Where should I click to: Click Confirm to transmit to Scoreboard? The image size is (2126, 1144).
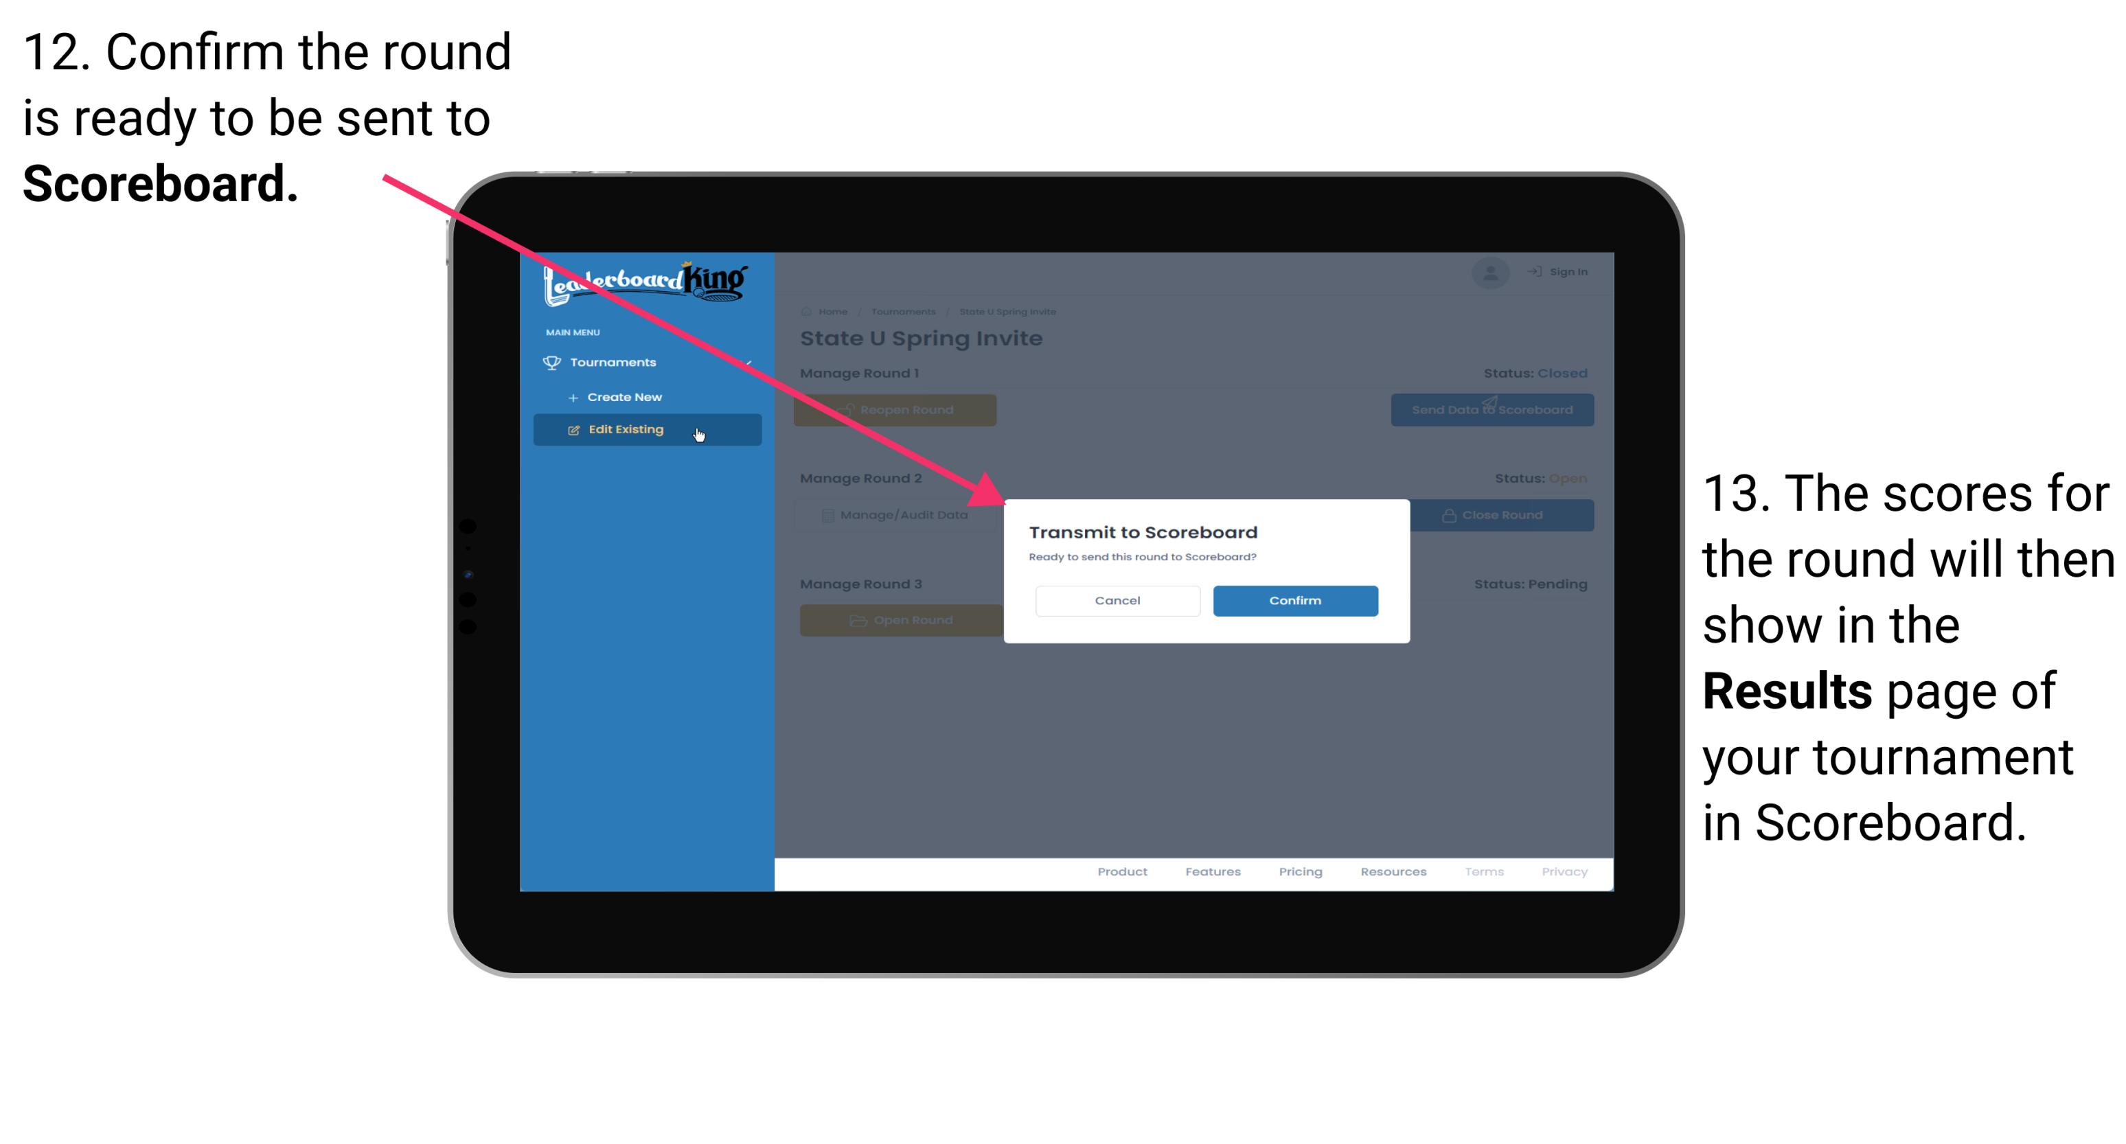(x=1292, y=600)
